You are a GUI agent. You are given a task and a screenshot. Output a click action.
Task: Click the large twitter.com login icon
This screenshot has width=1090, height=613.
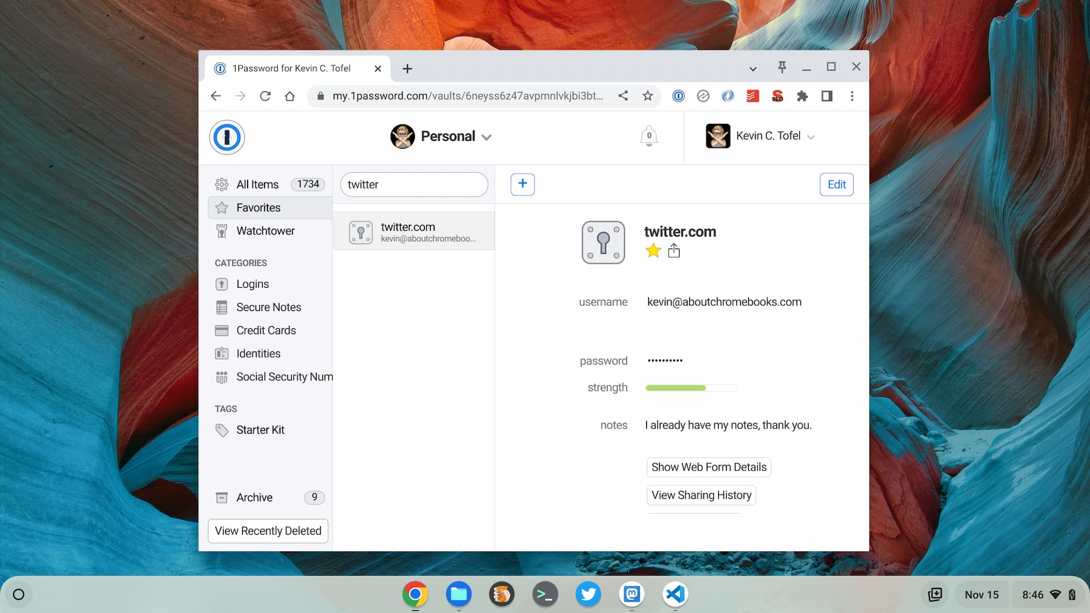click(x=603, y=242)
